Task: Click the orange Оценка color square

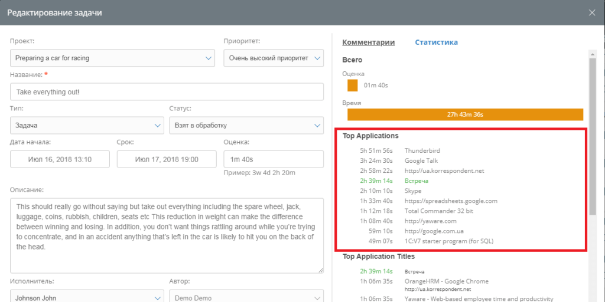Action: pos(353,86)
